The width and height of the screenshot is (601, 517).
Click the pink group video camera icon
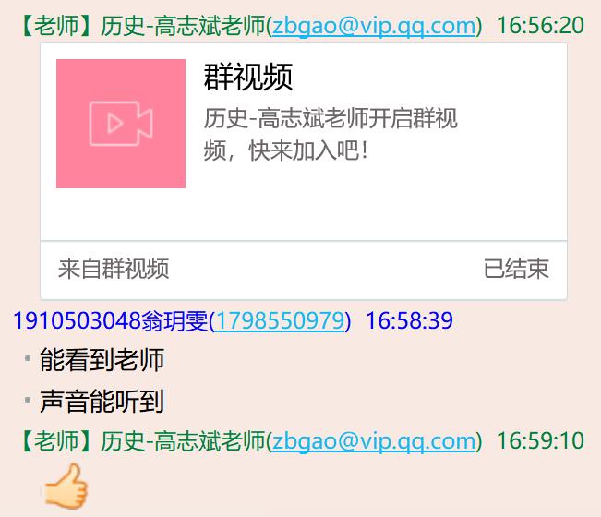pos(121,124)
